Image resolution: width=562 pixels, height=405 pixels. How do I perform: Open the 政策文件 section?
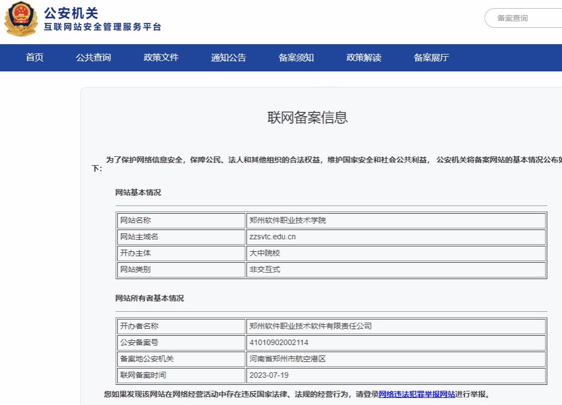tap(161, 58)
